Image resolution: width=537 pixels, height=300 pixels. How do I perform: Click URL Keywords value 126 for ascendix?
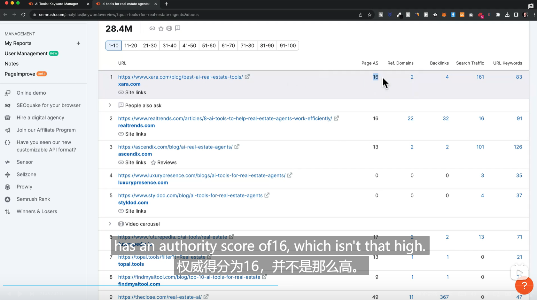518,147
